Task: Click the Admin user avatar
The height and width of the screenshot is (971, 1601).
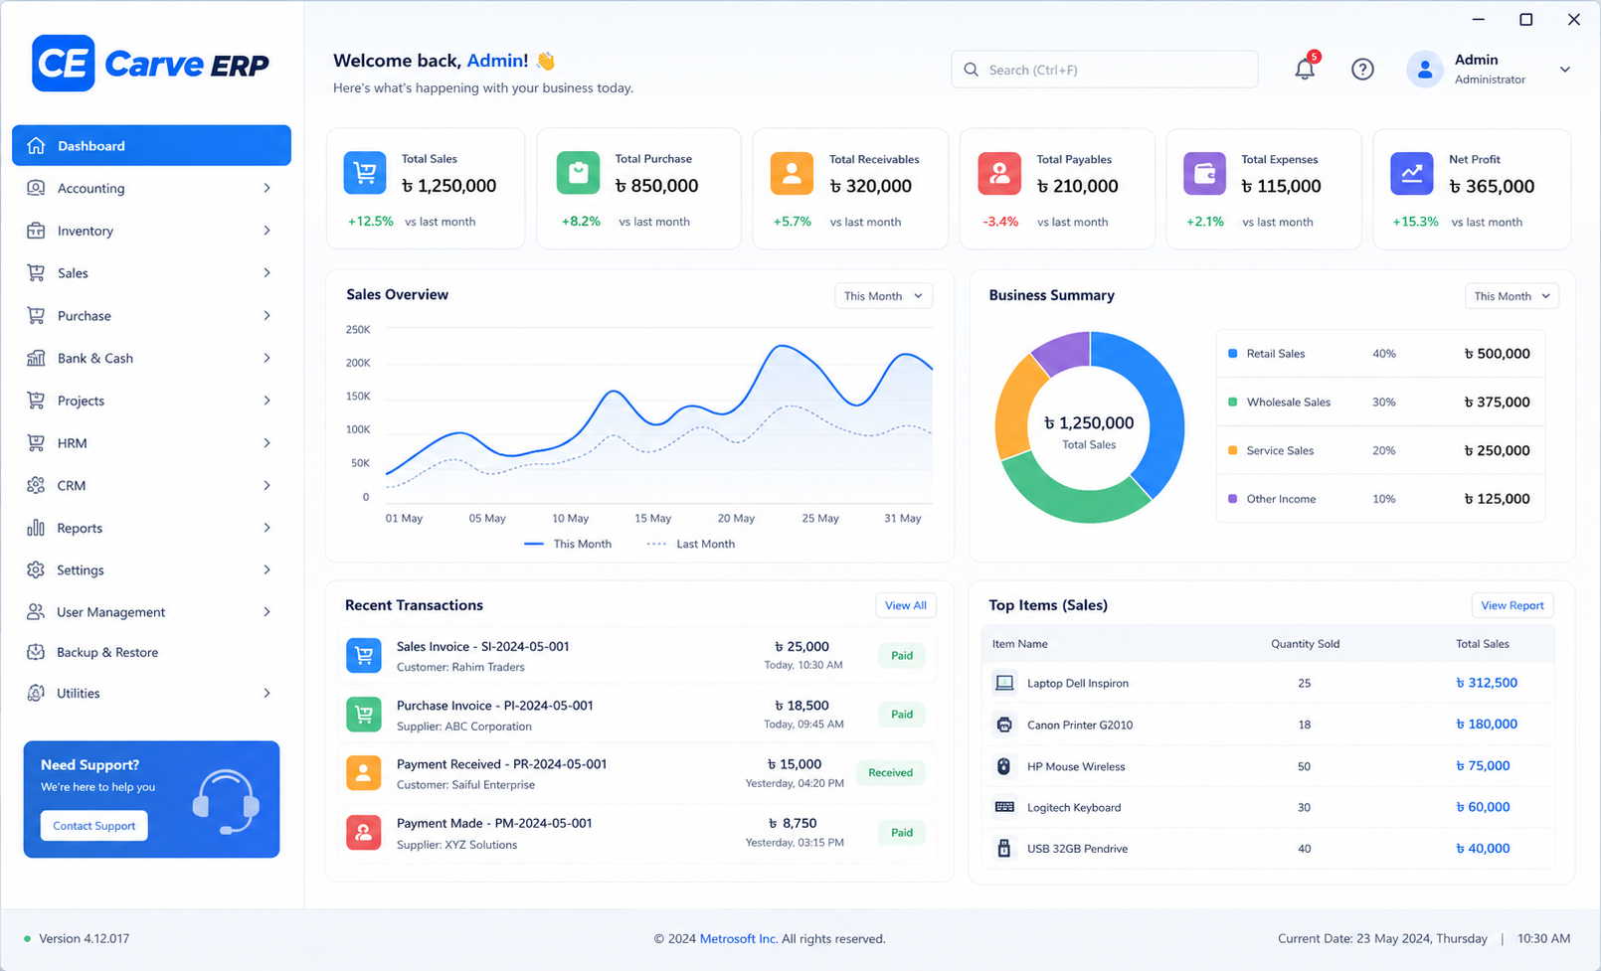Action: pos(1424,69)
